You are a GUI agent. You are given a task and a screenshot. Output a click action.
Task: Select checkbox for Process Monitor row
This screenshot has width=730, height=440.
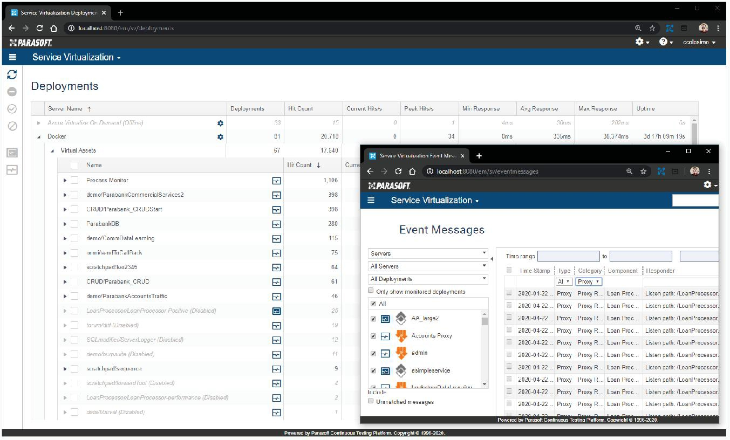74,180
